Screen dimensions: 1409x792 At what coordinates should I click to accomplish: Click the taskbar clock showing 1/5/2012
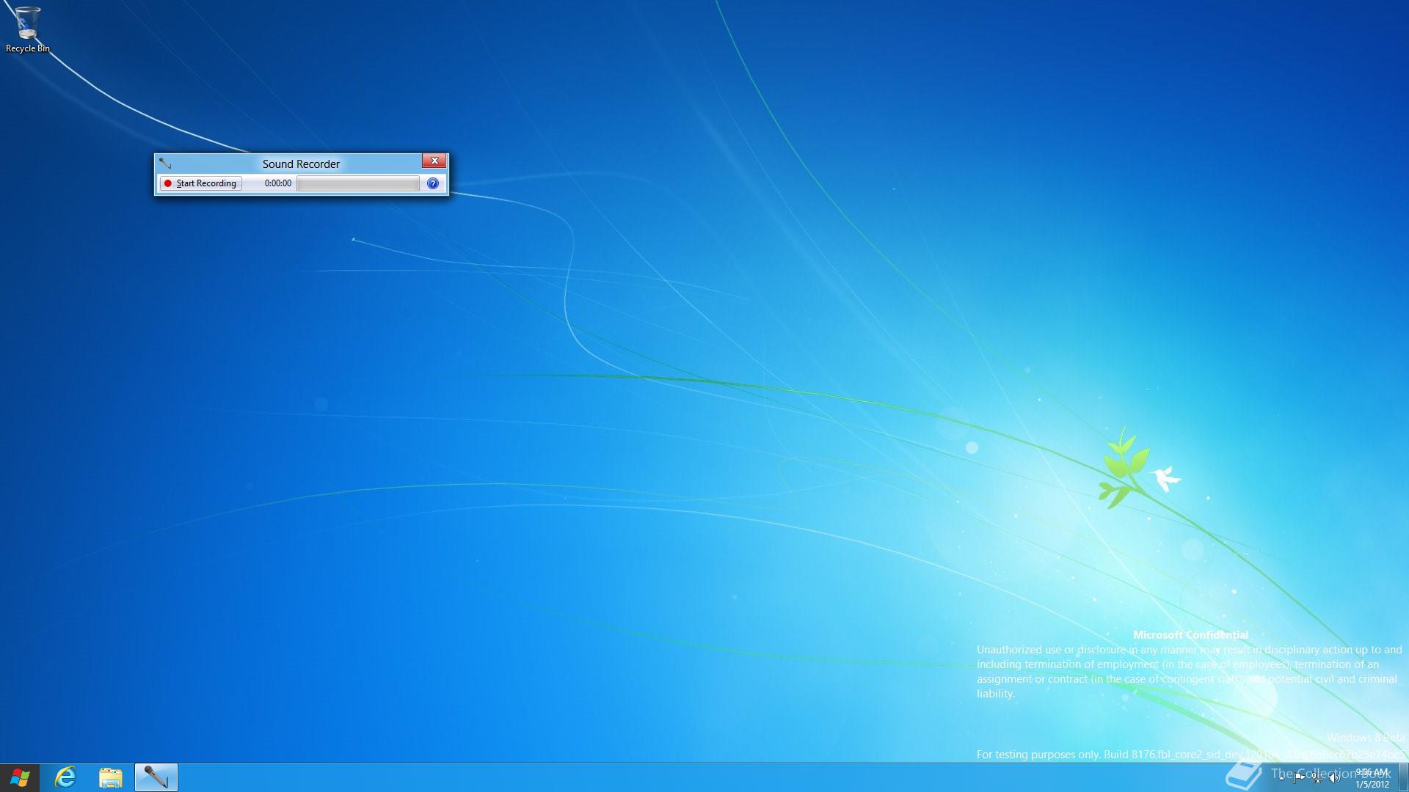(1372, 778)
